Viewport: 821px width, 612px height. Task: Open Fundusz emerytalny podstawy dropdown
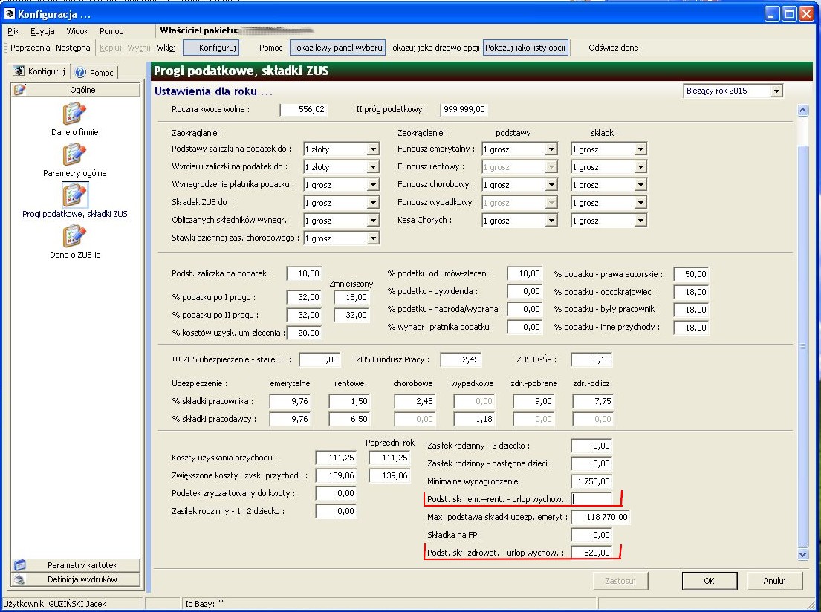click(x=551, y=149)
